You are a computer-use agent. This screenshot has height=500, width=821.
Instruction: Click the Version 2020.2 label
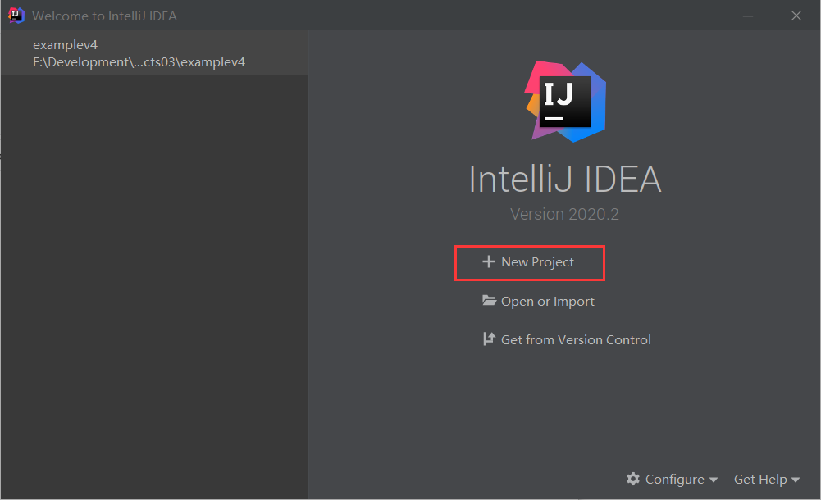(x=564, y=214)
